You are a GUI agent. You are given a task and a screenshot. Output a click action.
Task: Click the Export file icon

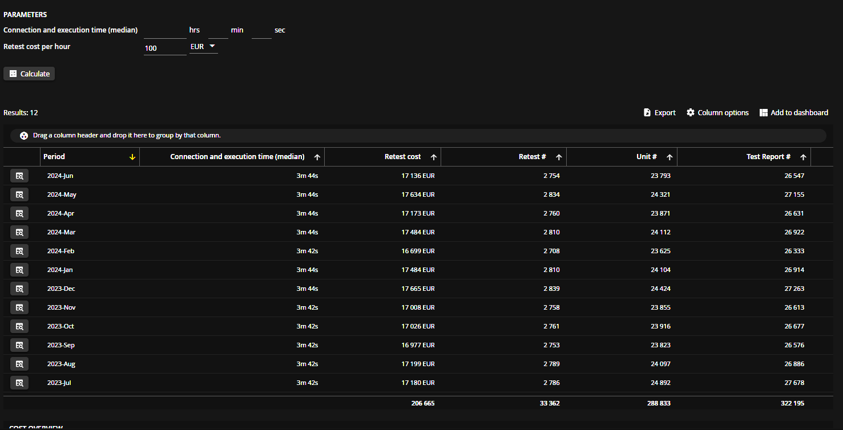[x=647, y=113]
